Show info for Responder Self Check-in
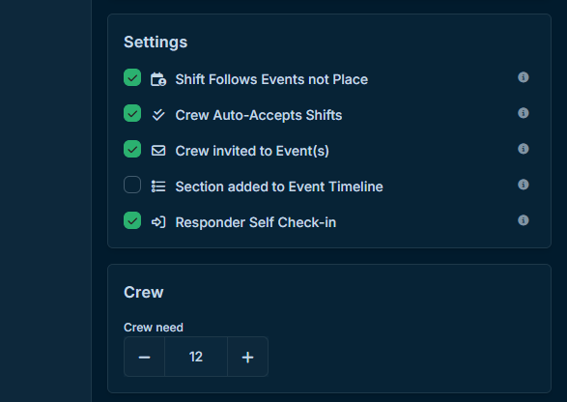This screenshot has width=567, height=402. [x=524, y=220]
